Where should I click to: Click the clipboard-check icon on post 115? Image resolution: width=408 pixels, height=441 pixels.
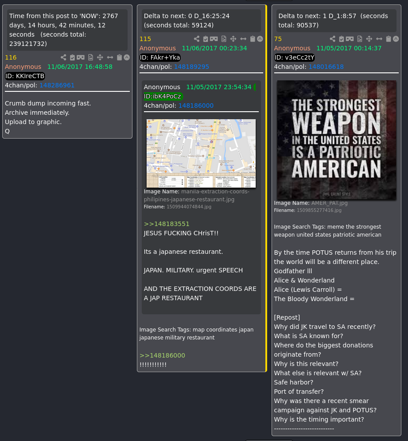coord(205,39)
